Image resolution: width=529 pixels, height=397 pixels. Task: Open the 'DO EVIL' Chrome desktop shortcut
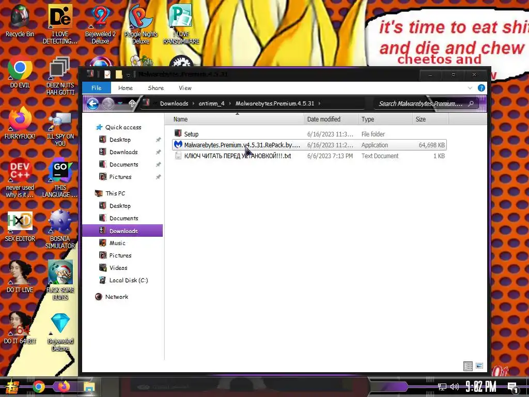coord(20,72)
